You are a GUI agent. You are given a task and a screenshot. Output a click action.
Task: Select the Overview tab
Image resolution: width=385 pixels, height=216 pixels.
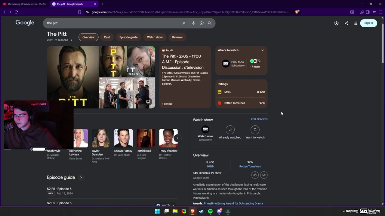(x=88, y=37)
